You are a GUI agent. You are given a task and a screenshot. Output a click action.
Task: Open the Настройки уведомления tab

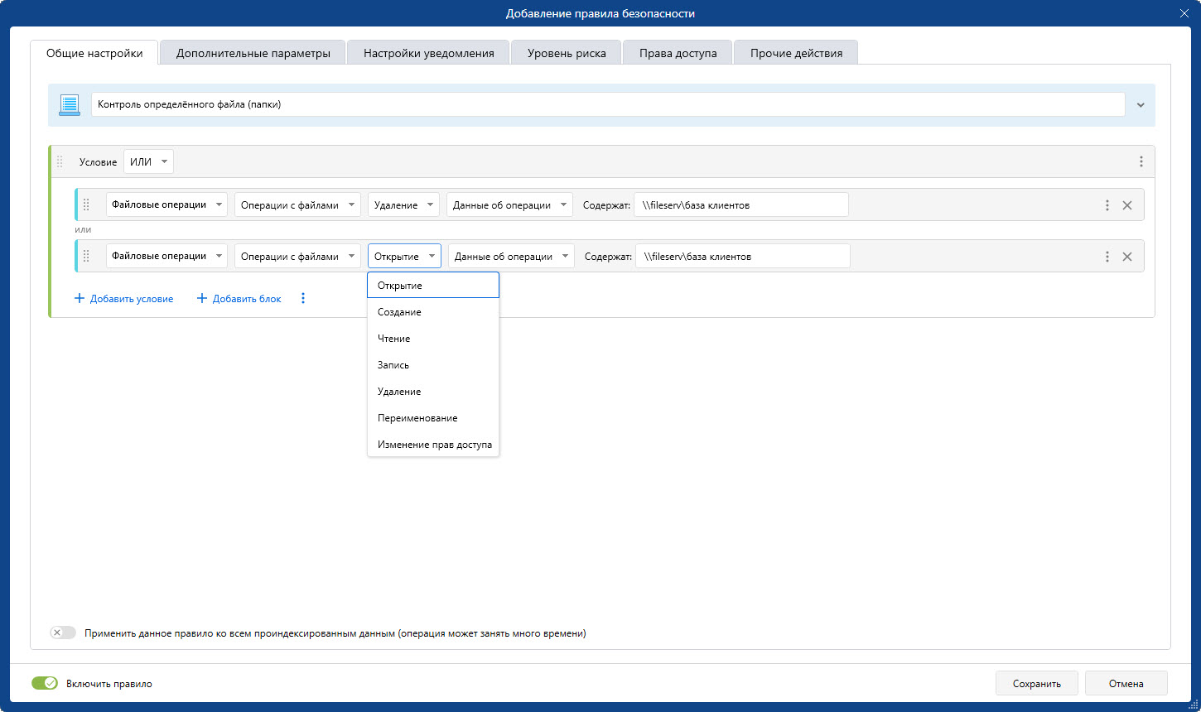(428, 53)
